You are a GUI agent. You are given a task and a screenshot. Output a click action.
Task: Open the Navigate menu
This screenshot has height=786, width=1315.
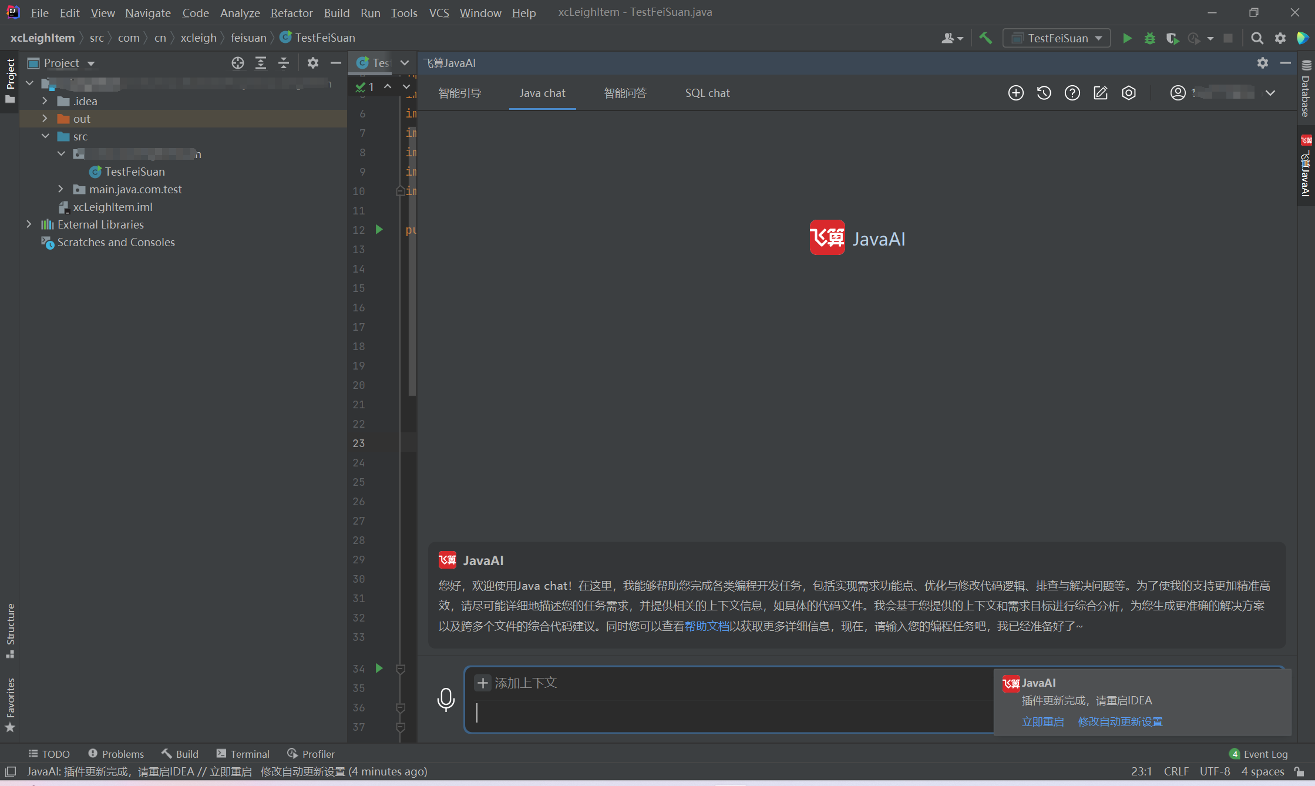point(147,12)
